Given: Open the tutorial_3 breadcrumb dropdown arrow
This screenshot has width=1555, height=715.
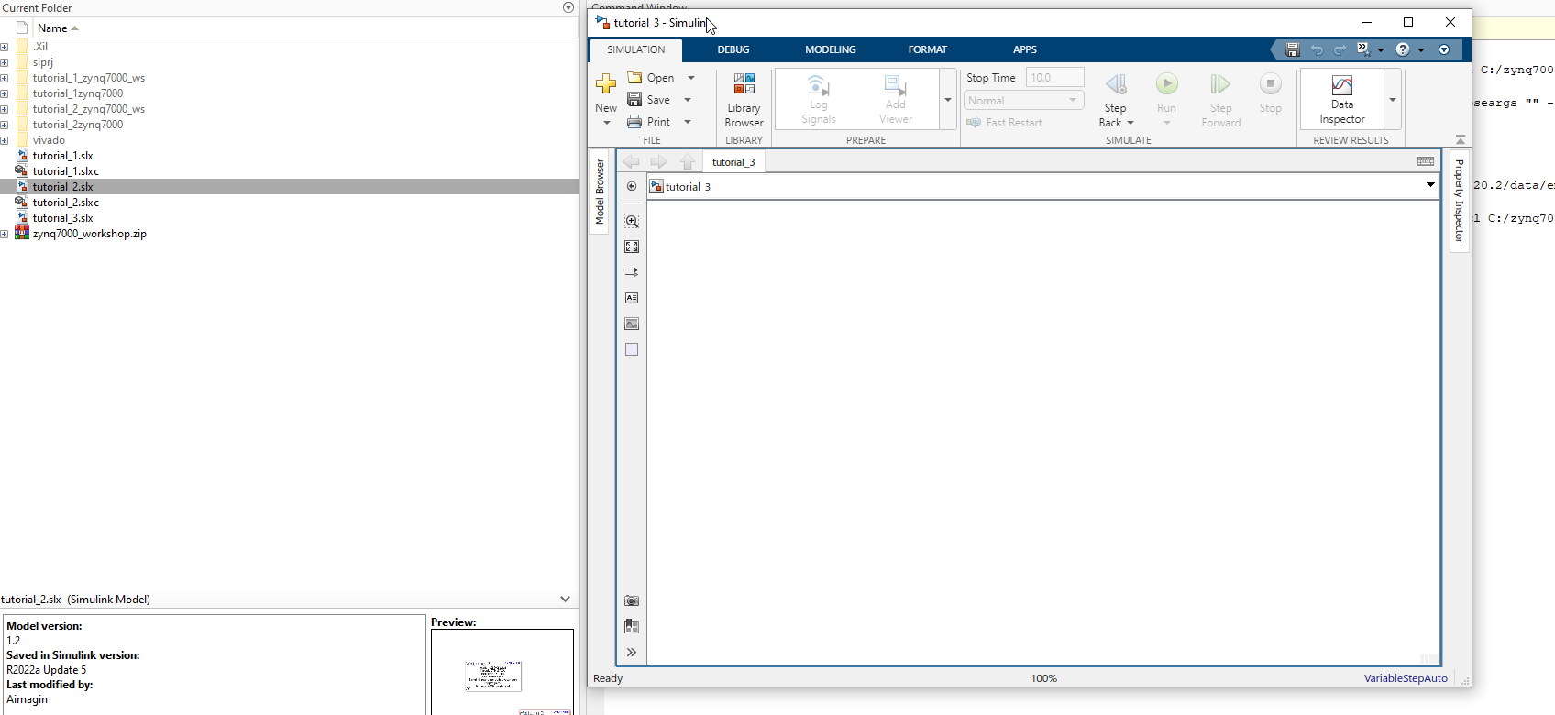Looking at the screenshot, I should (1430, 185).
